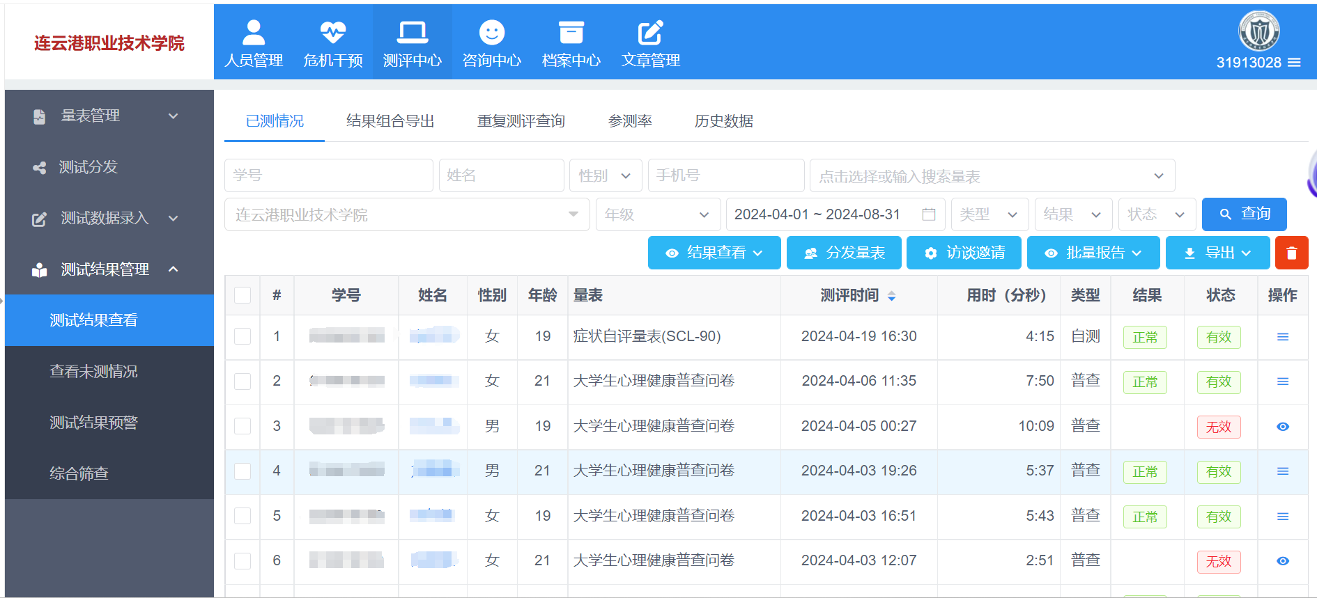Viewport: 1317px width, 598px height.
Task: Click 测试分发 share icon in sidebar
Action: [x=40, y=168]
